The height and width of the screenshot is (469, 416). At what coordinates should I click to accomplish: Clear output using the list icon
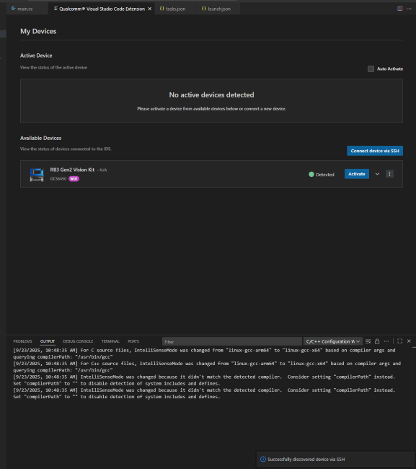pyautogui.click(x=368, y=341)
